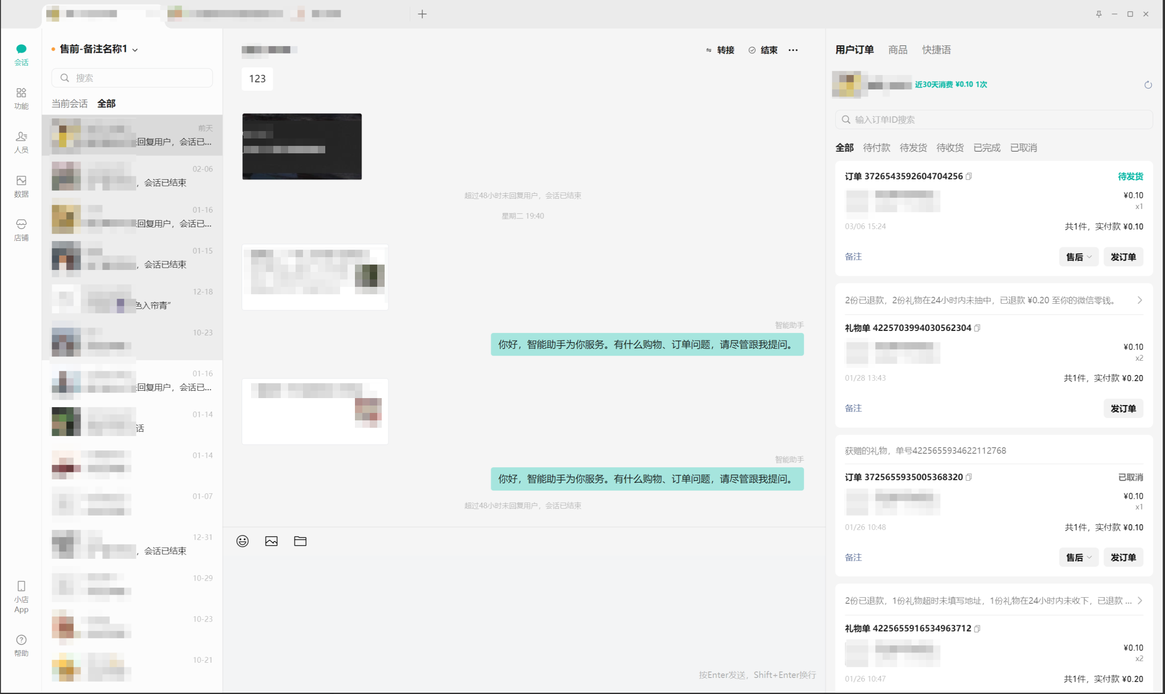Open the more options ellipsis in chat header
The width and height of the screenshot is (1165, 694).
793,50
